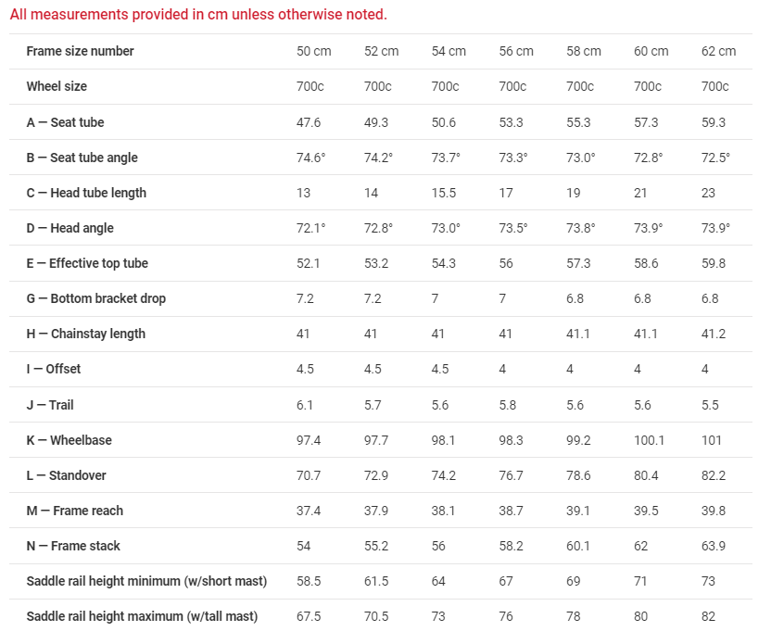Click the 'M — Frame reach' label
This screenshot has width=771, height=644.
click(75, 511)
